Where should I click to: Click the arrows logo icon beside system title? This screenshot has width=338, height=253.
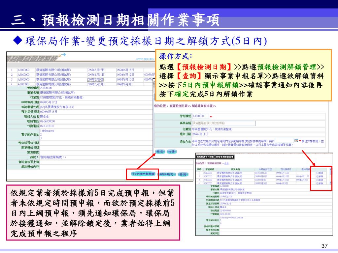tap(62, 55)
